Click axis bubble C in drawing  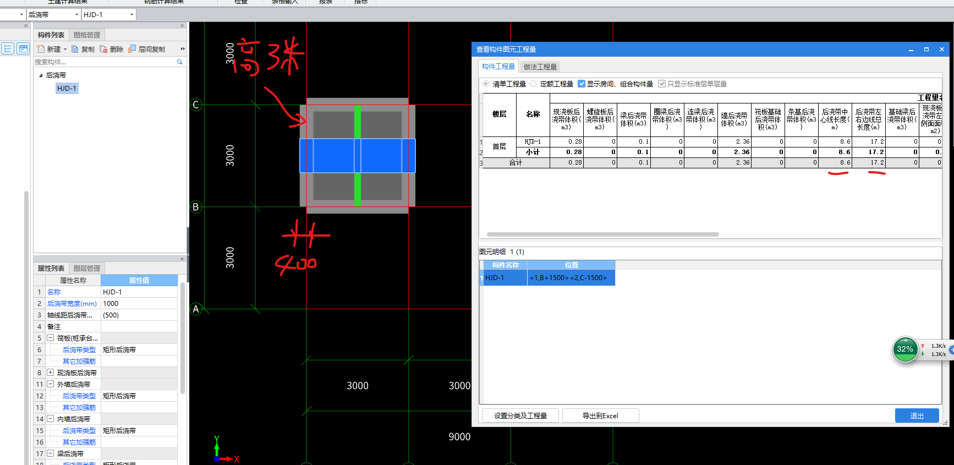[196, 105]
